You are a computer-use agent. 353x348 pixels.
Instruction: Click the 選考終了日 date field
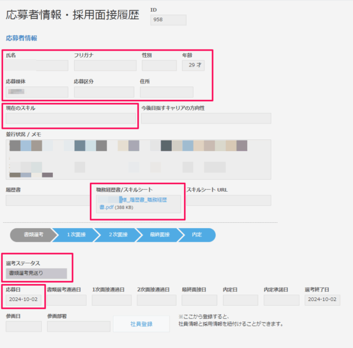tap(322, 300)
